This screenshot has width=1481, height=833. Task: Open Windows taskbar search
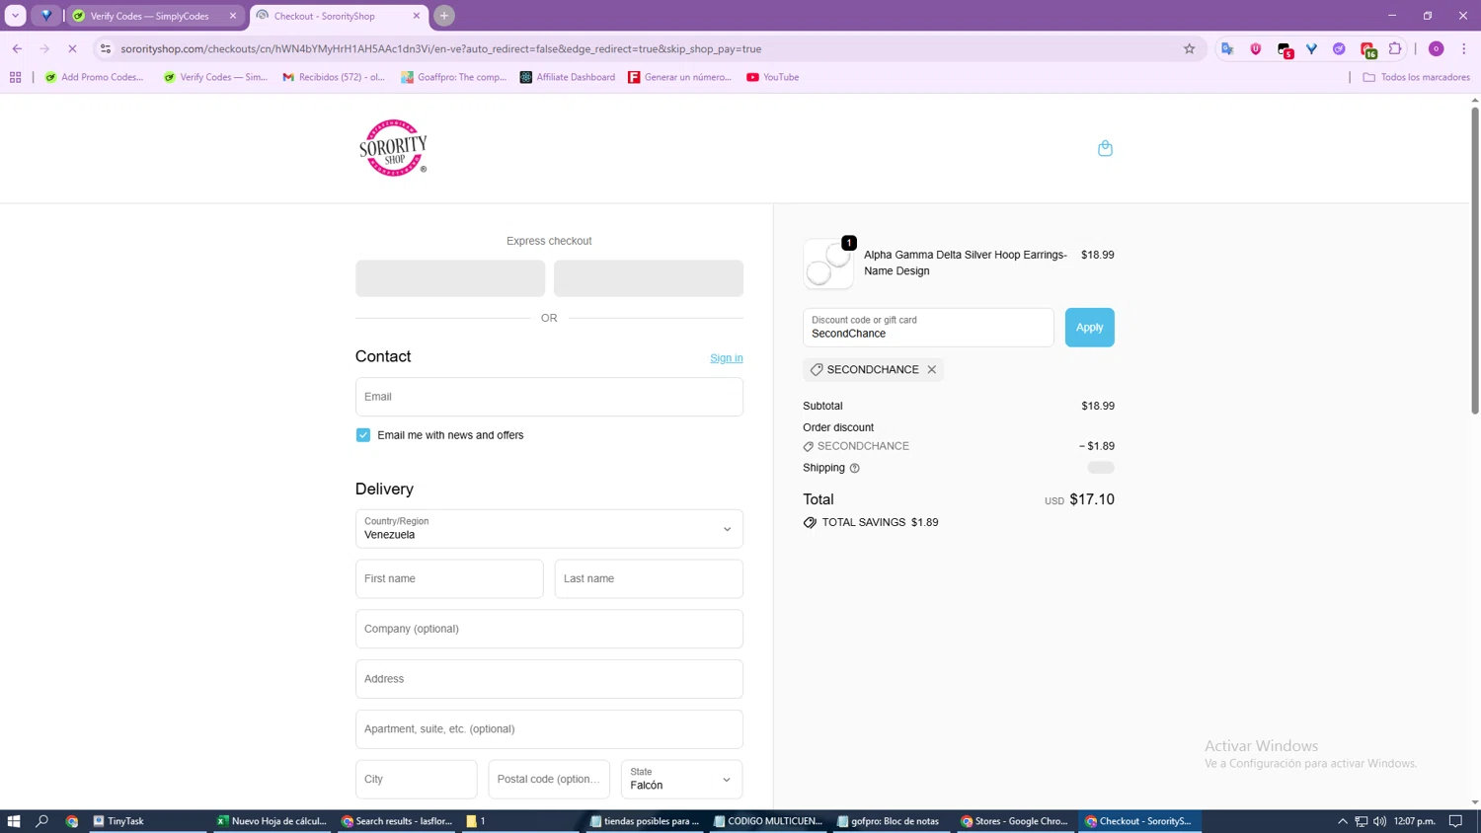42,821
